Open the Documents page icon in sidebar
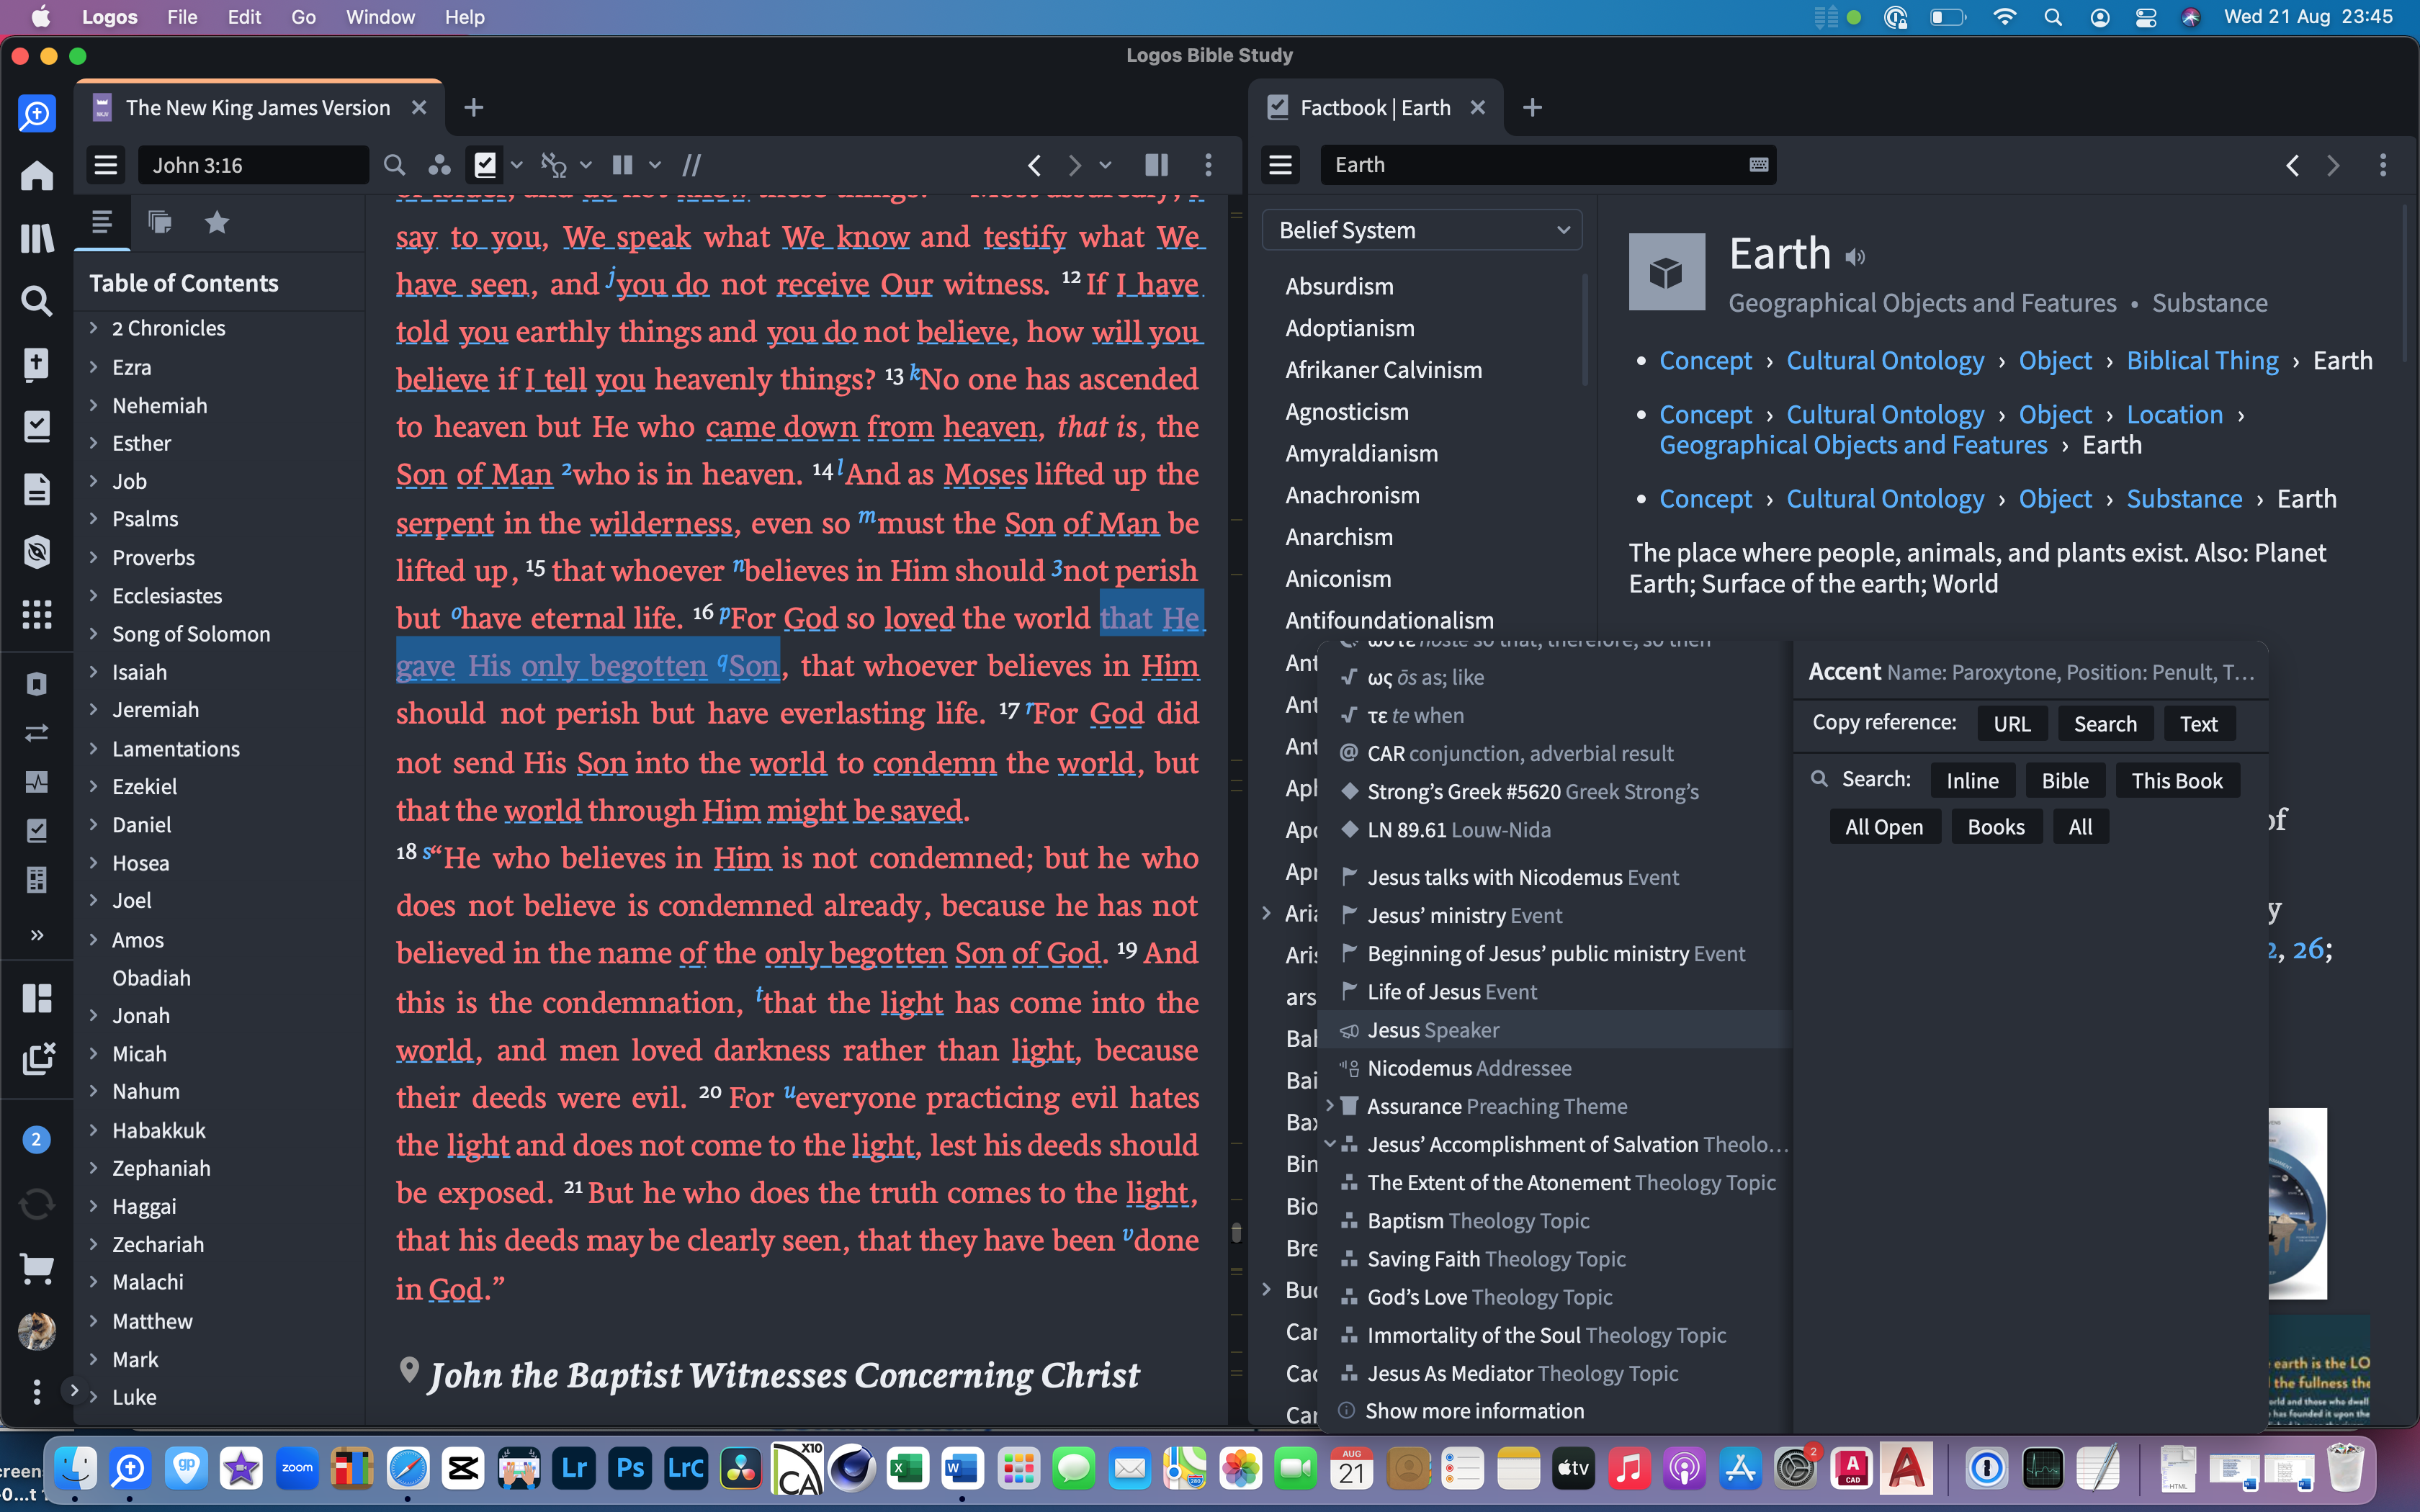2420x1512 pixels. [x=37, y=489]
